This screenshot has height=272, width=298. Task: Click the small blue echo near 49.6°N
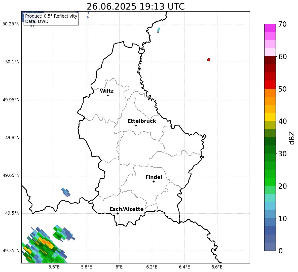(66, 192)
